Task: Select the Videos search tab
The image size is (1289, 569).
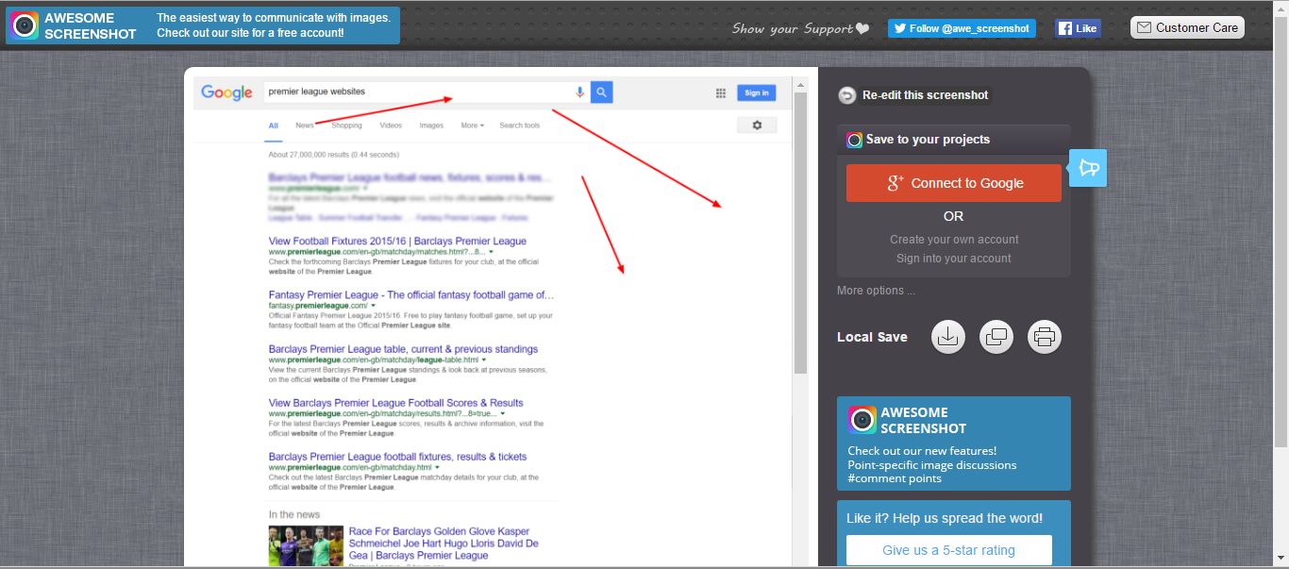Action: coord(391,126)
